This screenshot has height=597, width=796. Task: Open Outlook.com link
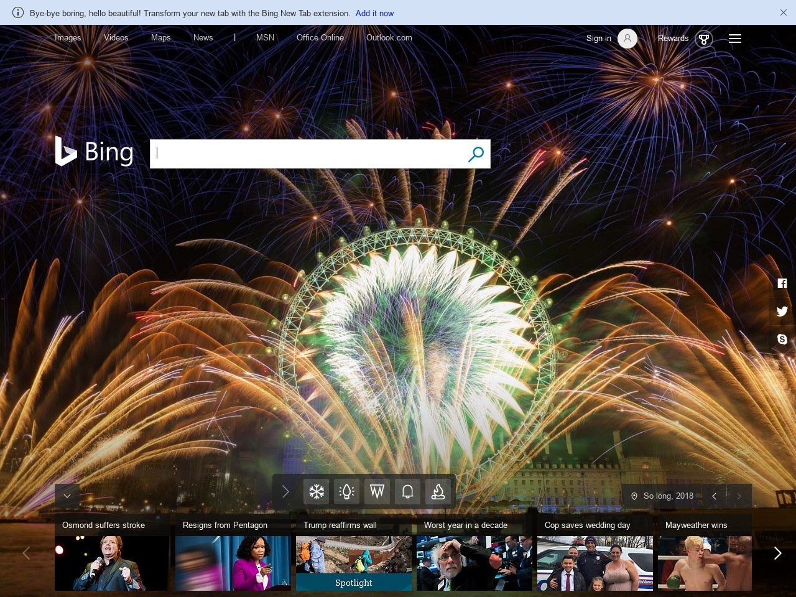coord(389,37)
